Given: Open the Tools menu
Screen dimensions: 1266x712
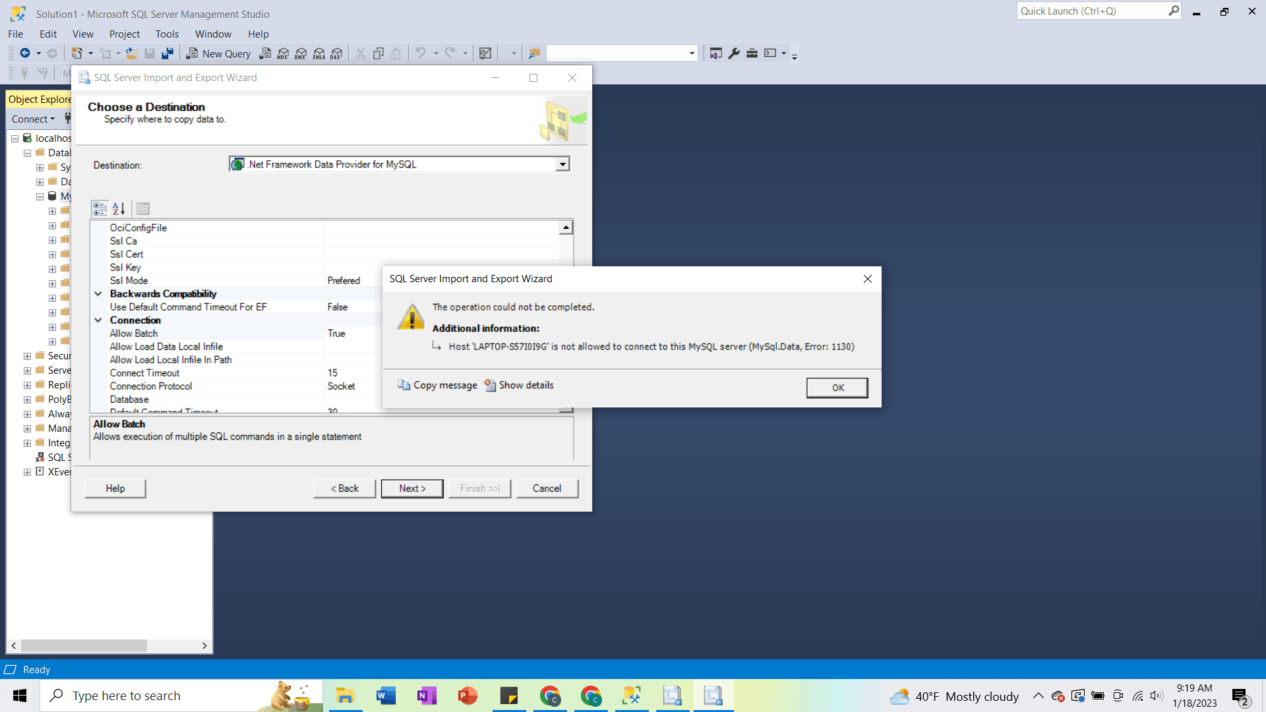Looking at the screenshot, I should tap(167, 34).
